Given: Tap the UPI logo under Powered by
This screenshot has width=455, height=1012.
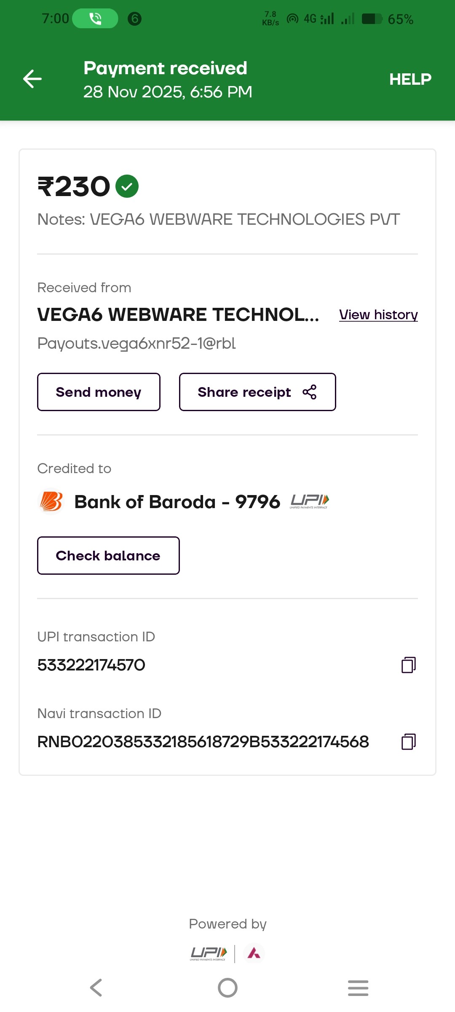Looking at the screenshot, I should [x=209, y=953].
